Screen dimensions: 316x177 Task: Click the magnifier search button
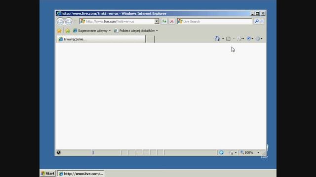click(x=257, y=21)
